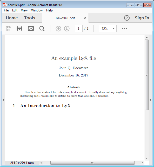The width and height of the screenshot is (154, 167).
Task: Click the Sign In button
Action: tap(142, 18)
